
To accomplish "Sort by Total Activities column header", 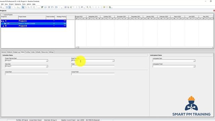I will (x=50, y=17).
